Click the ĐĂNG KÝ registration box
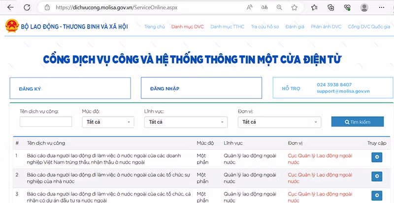 coord(70,88)
